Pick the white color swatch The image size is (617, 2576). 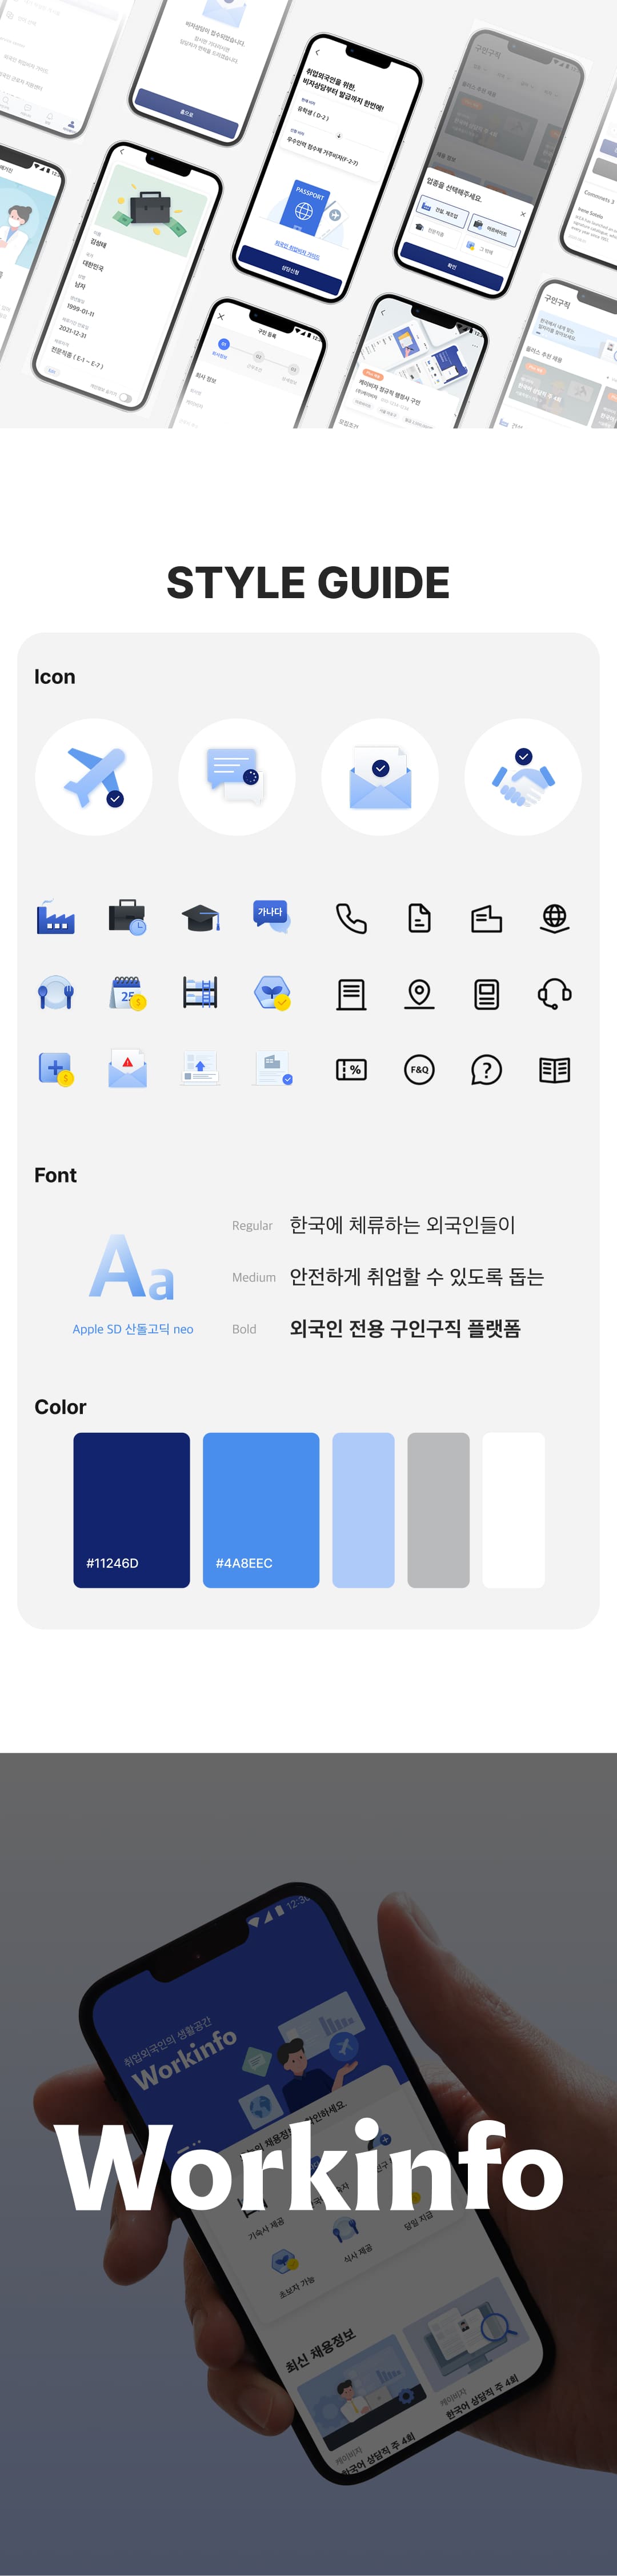[x=513, y=1510]
